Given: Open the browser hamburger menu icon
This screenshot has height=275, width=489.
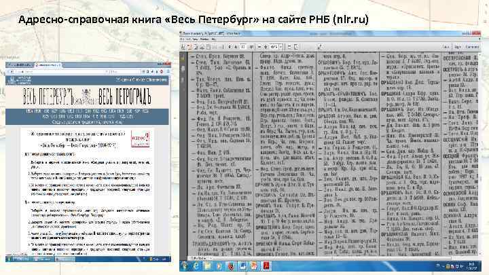Looking at the screenshot, I should [168, 72].
